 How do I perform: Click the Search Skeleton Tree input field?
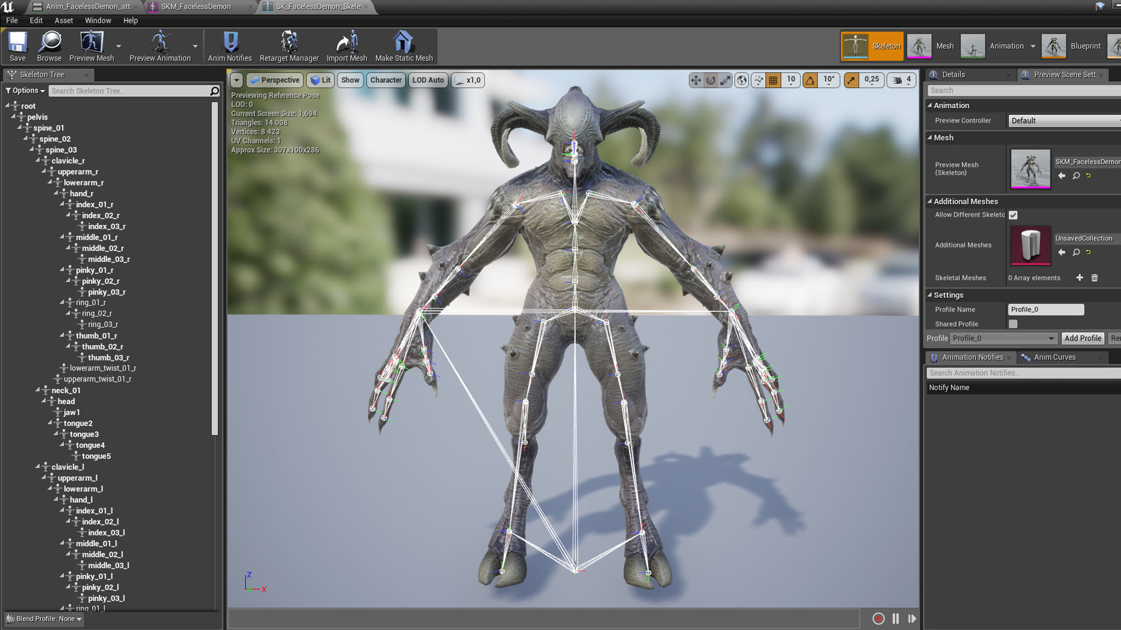tap(128, 91)
